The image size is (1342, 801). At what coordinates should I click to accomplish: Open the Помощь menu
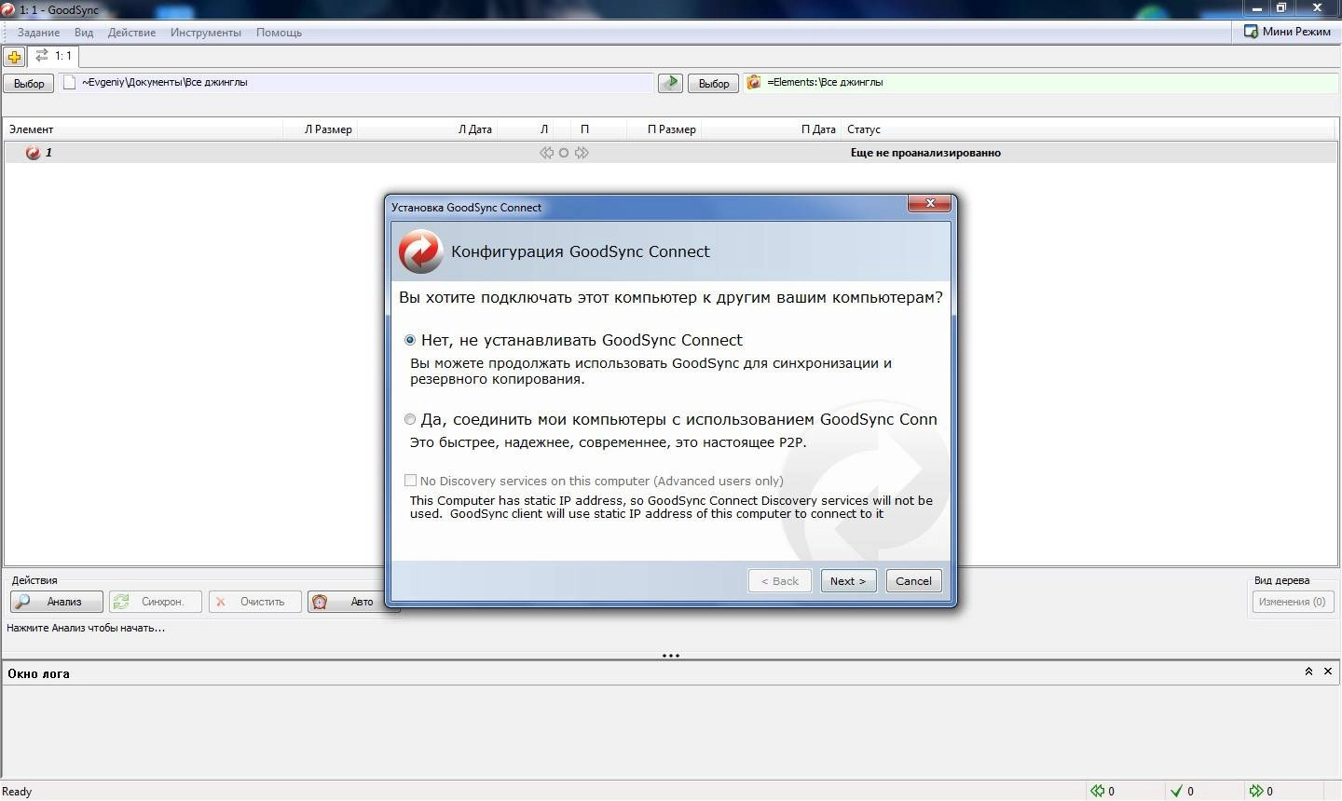[279, 33]
